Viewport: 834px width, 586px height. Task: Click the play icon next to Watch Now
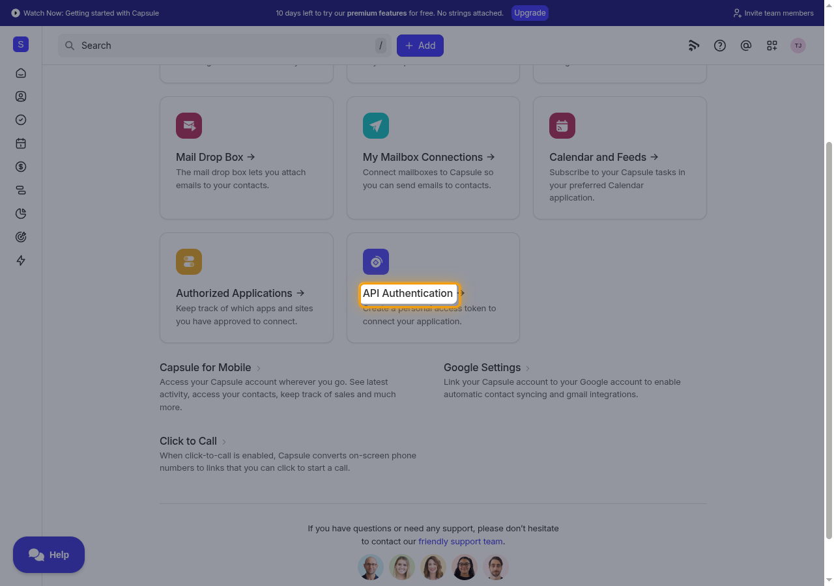[16, 13]
